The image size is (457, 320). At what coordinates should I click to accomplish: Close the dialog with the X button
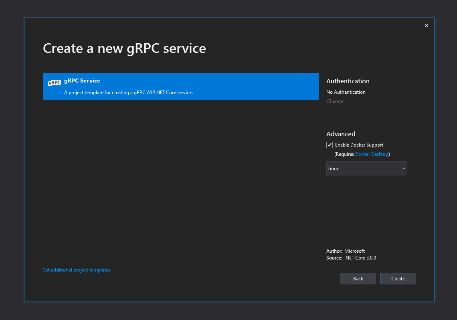[x=426, y=26]
